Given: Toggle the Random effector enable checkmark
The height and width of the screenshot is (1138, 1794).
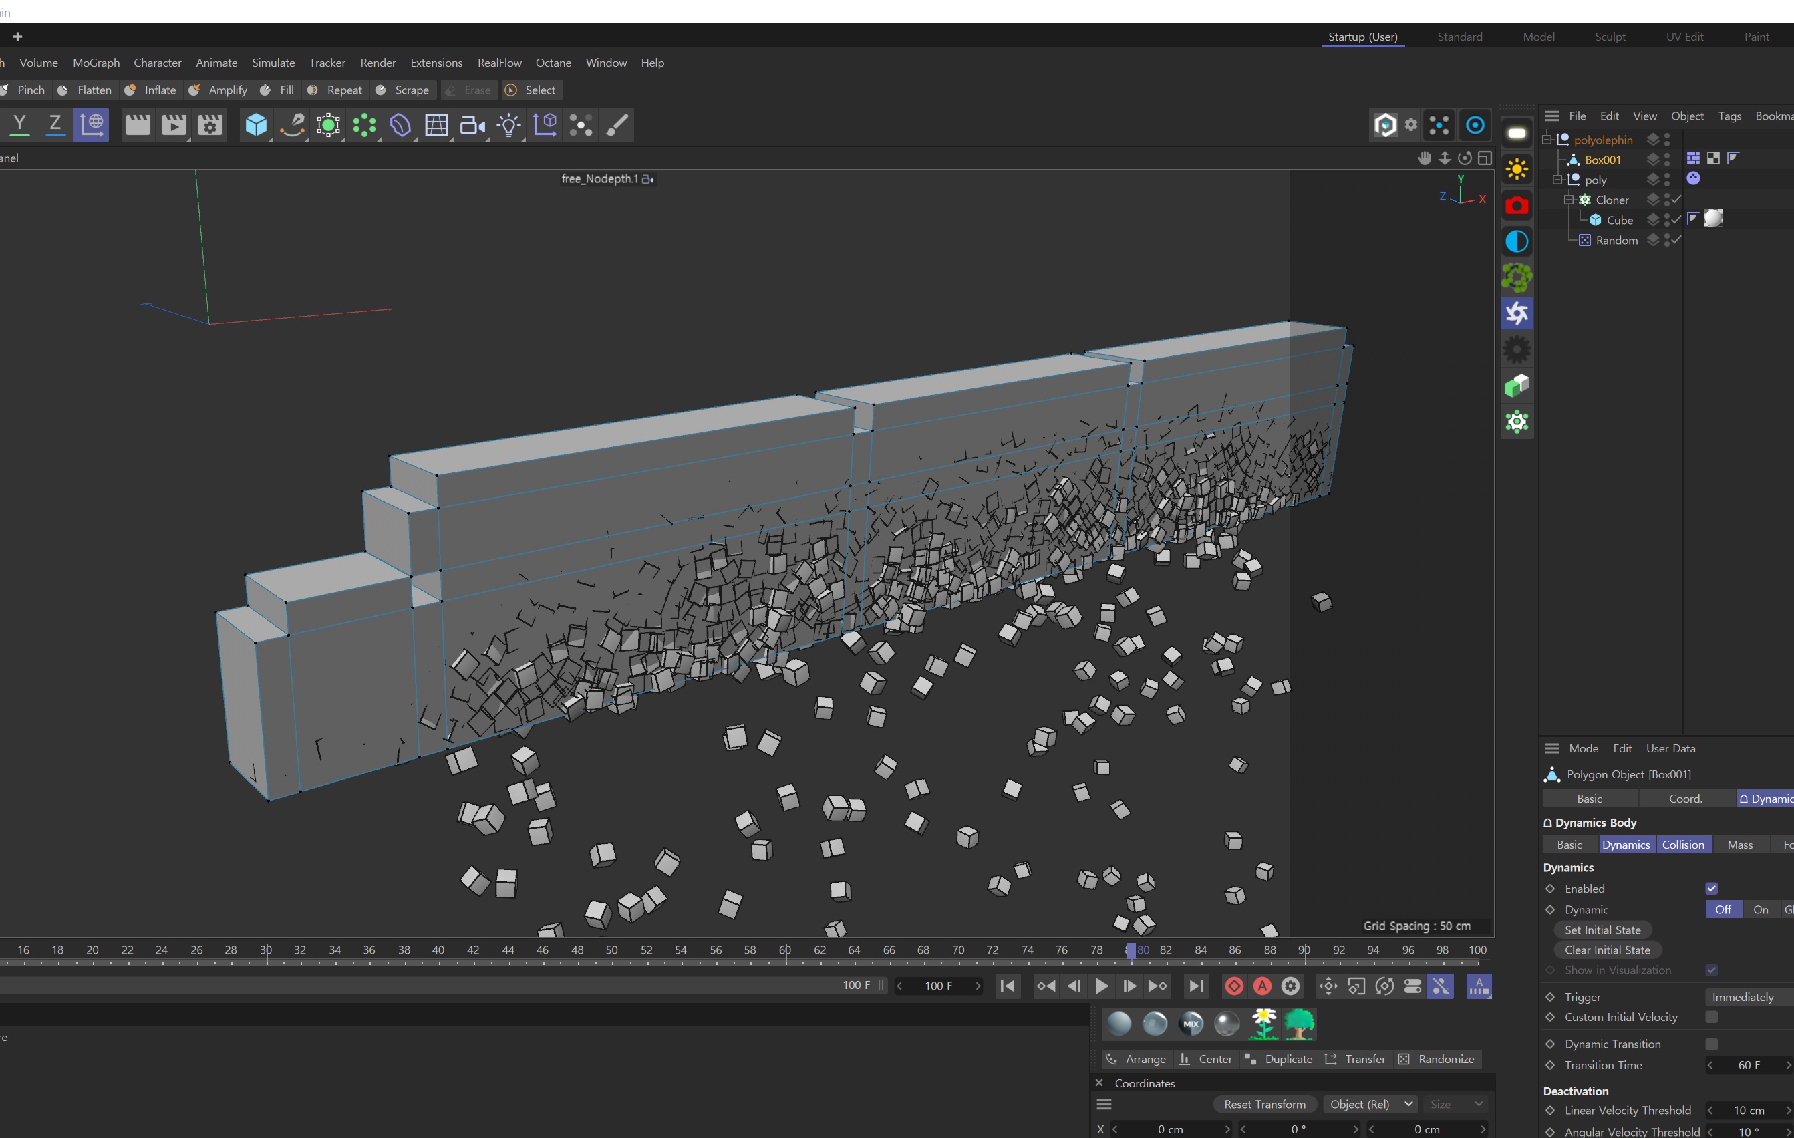Looking at the screenshot, I should [1676, 240].
